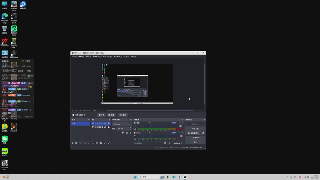Open the Profile menu in OBS

(x=107, y=56)
